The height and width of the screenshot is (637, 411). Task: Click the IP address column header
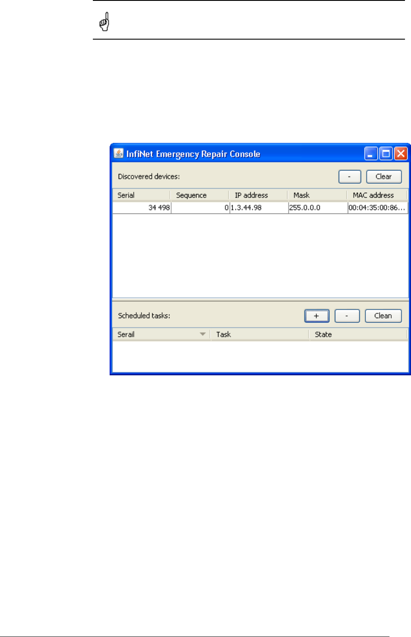(x=258, y=195)
